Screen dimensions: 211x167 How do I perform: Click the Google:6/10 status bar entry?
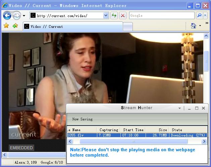[52, 162]
